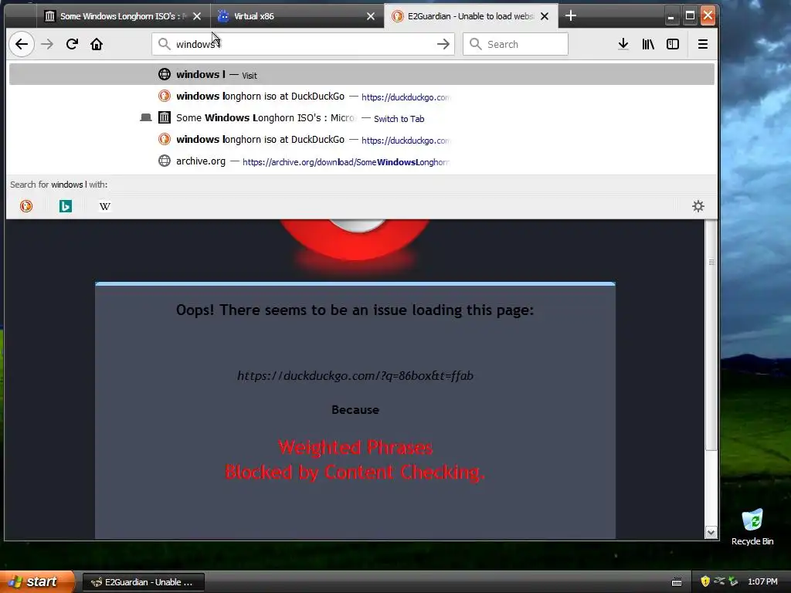Click the Go arrow in the address bar
The image size is (791, 593).
(443, 44)
